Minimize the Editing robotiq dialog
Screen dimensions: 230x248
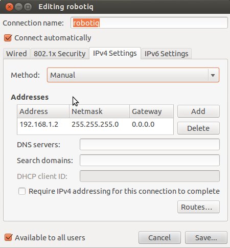(18, 7)
